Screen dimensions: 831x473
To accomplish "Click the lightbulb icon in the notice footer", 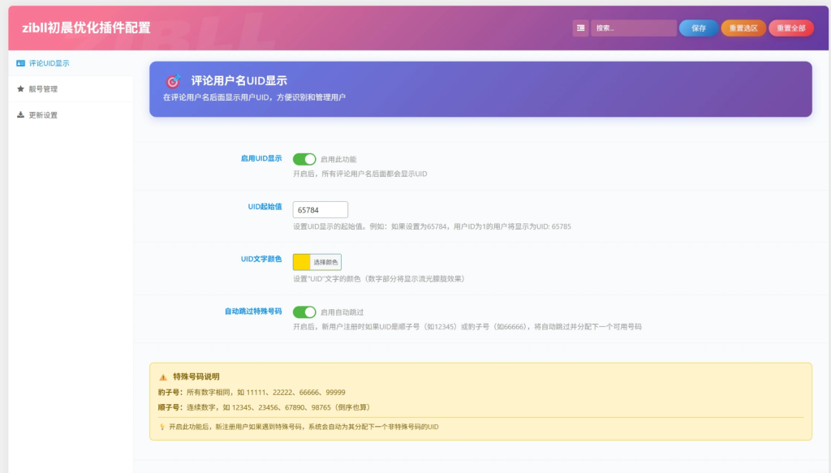I will [162, 427].
